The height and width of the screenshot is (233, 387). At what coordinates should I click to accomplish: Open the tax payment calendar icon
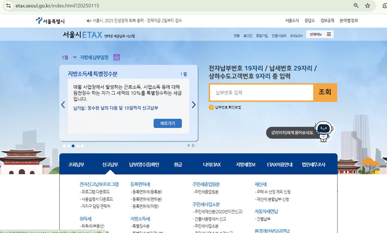(117, 57)
